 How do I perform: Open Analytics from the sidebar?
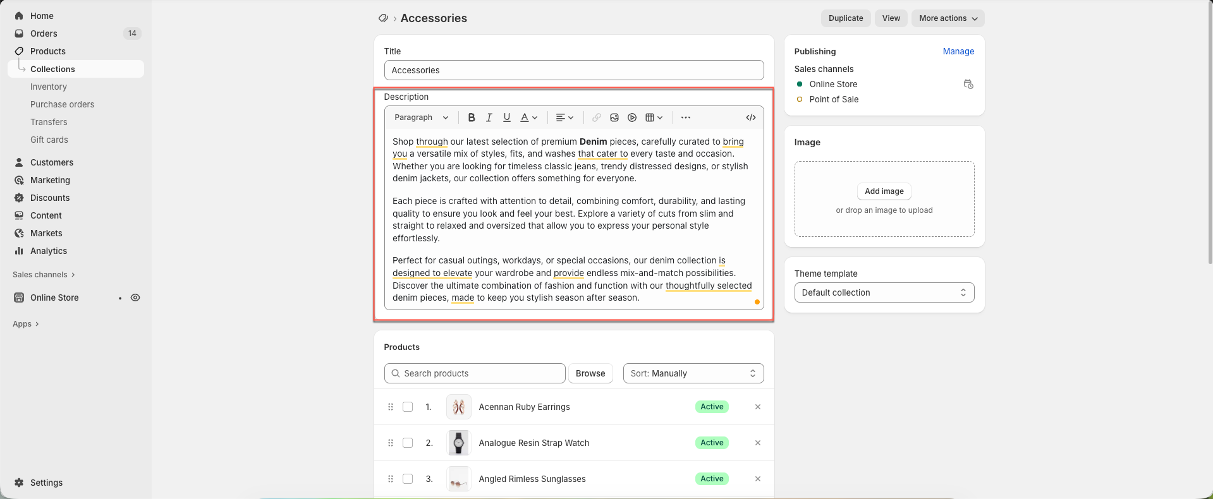[49, 251]
